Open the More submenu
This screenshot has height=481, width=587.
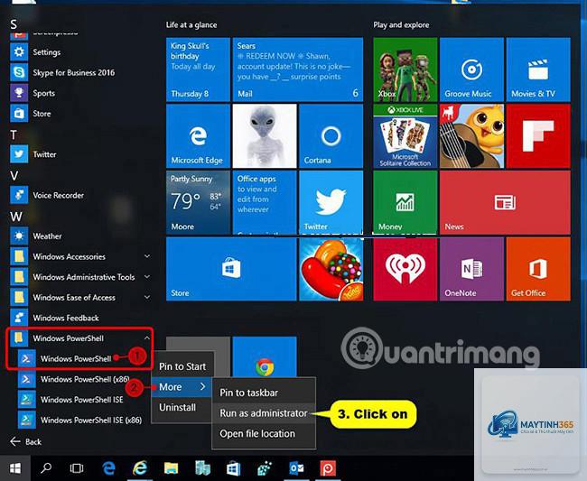point(182,387)
